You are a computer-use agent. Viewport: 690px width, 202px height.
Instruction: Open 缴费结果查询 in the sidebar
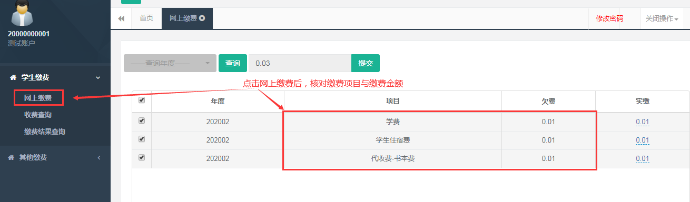(x=45, y=132)
